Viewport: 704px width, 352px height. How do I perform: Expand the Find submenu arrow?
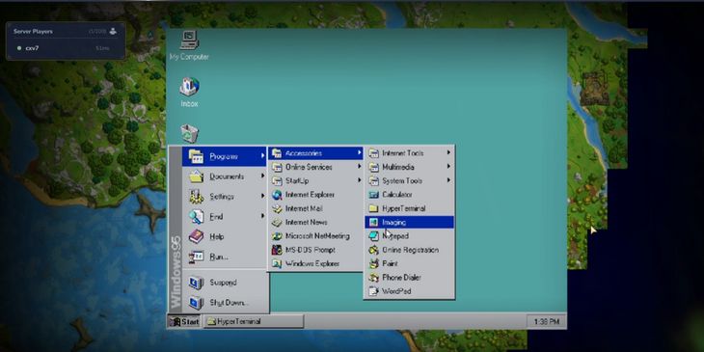(x=262, y=216)
